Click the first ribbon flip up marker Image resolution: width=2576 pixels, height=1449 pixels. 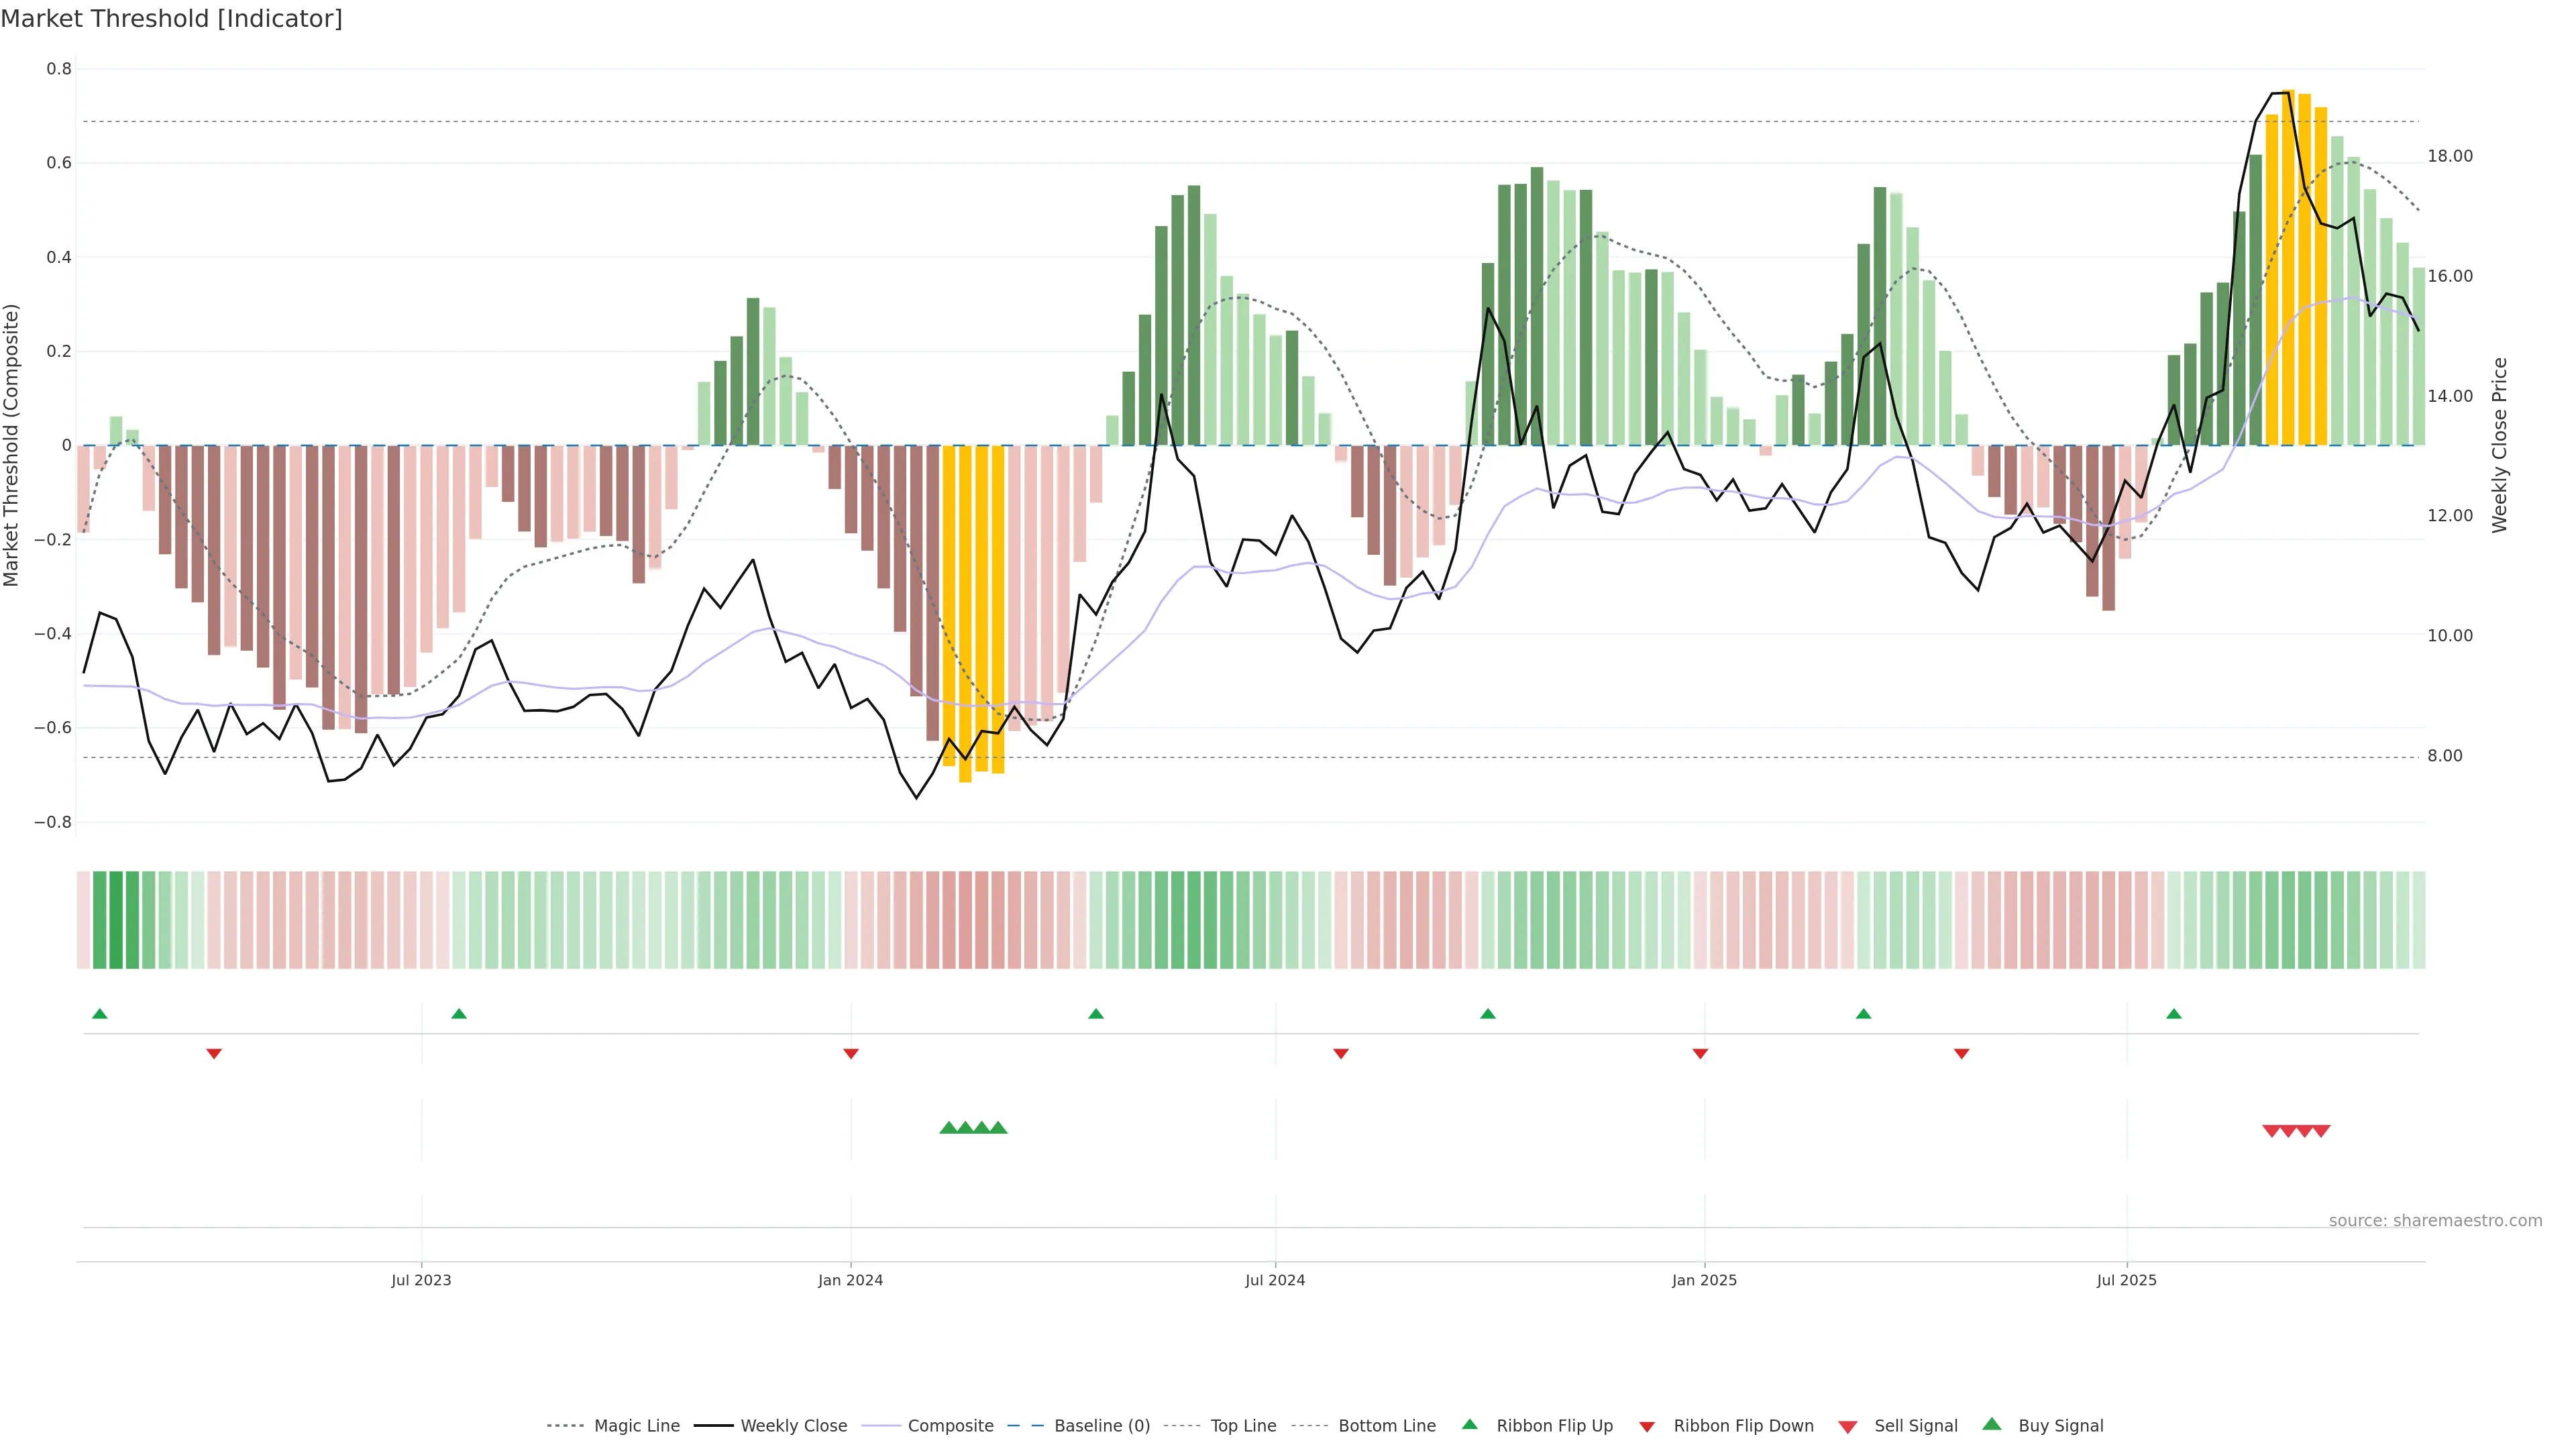99,1014
